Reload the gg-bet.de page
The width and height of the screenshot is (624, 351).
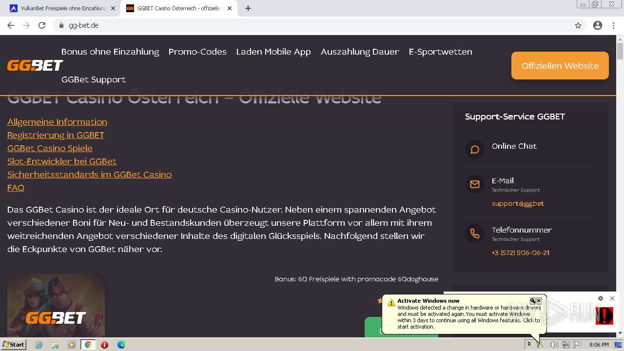coord(42,25)
